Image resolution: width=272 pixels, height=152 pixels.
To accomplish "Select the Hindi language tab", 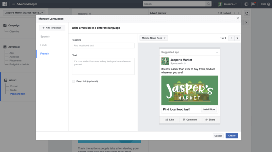I will (x=44, y=45).
